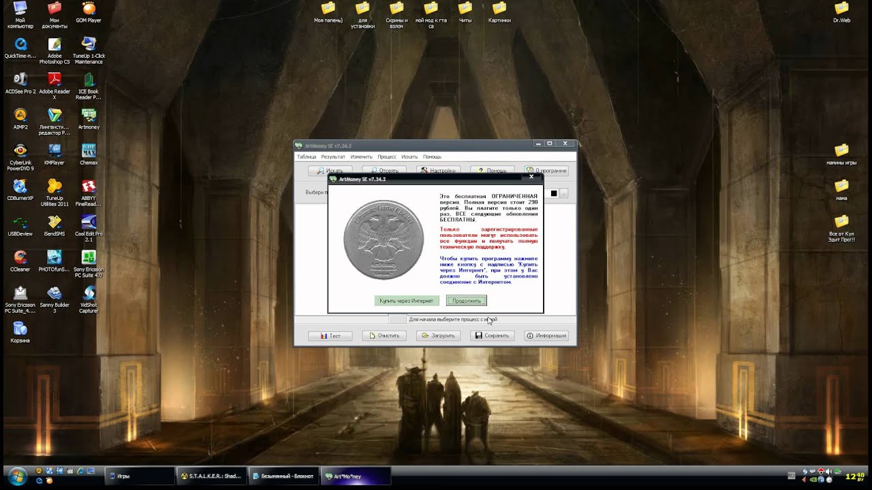
Task: Switch to the Игры taskbar window
Action: coord(139,476)
